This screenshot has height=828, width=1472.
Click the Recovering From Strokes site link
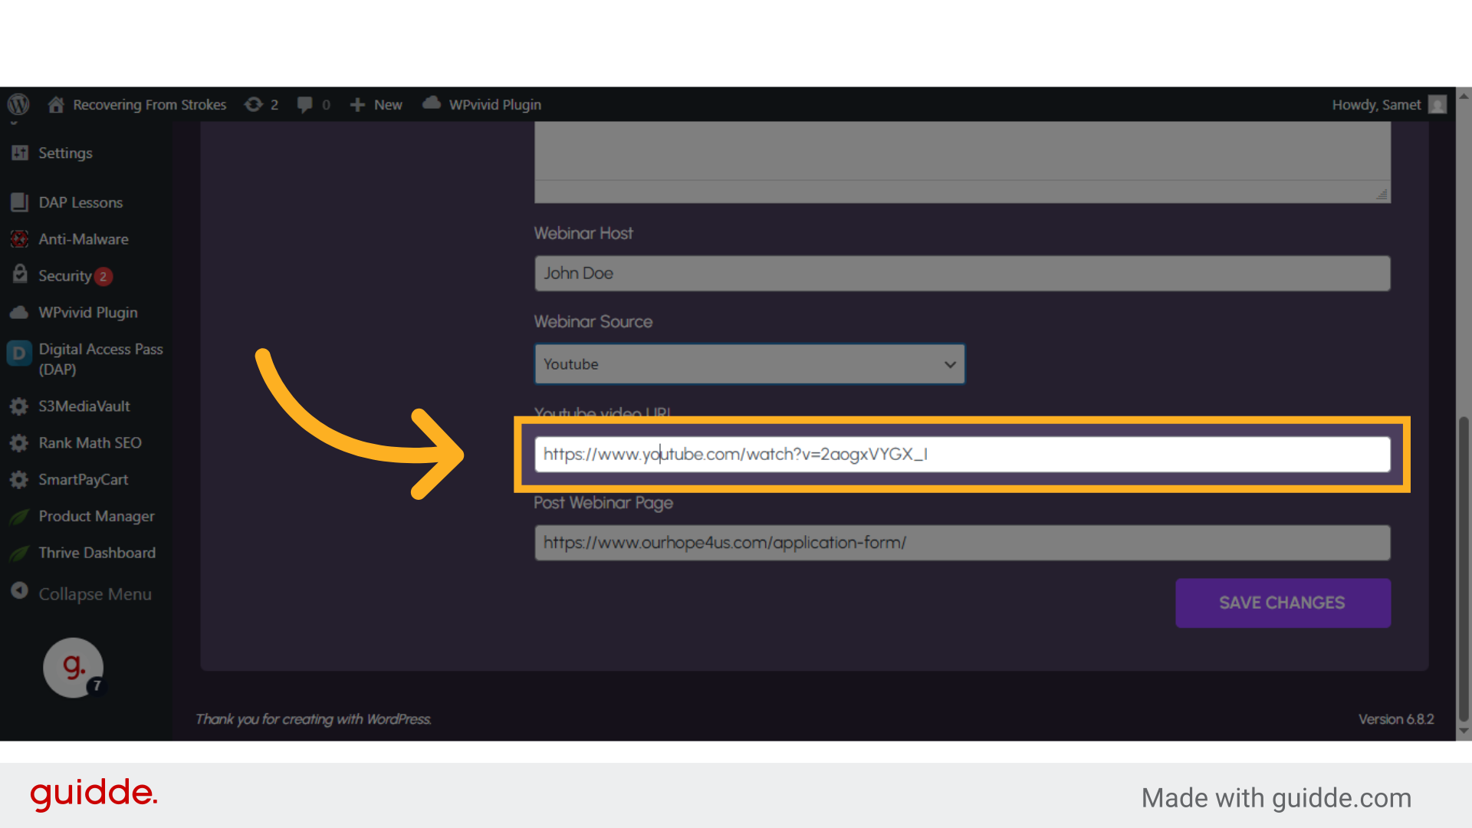coord(149,105)
